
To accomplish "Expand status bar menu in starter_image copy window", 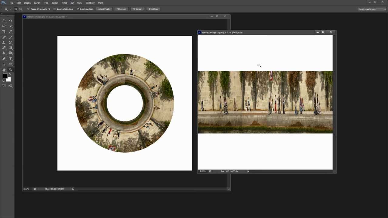I will pos(248,171).
